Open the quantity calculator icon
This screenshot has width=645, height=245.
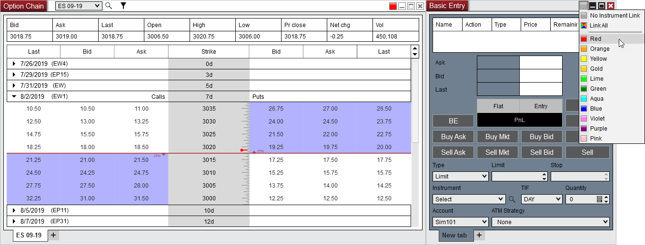pos(599,199)
